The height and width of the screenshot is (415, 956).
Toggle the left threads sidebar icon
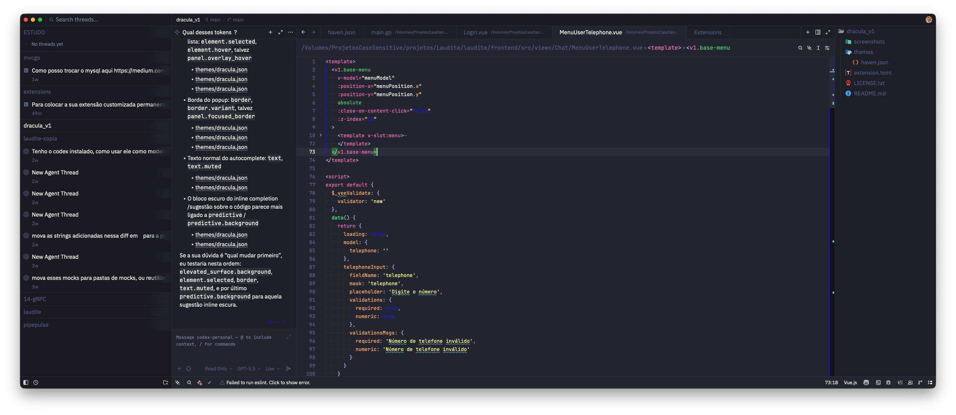pos(26,382)
